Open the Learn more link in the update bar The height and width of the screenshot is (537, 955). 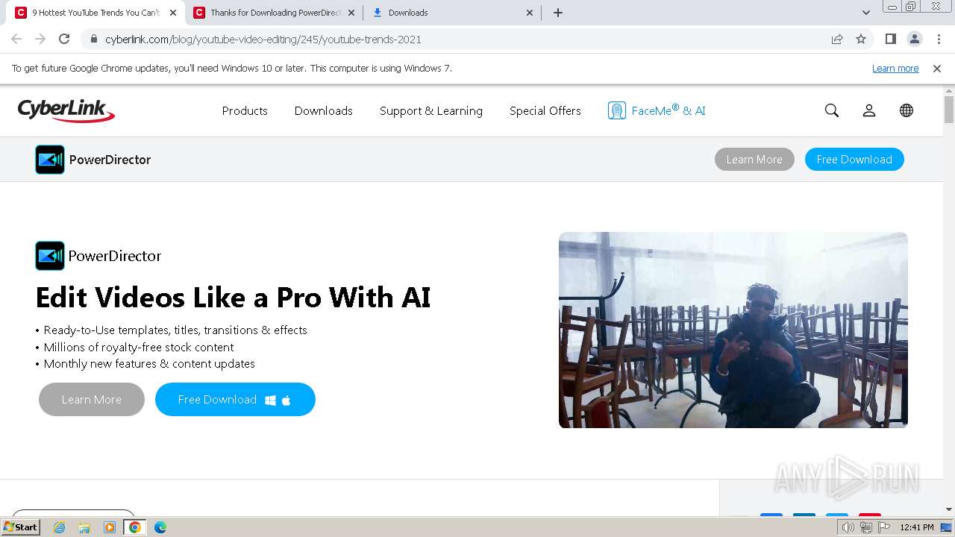pos(895,69)
